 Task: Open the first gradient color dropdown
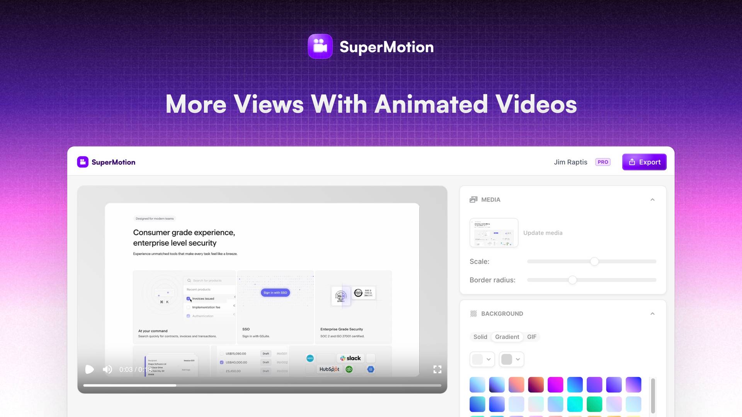482,359
